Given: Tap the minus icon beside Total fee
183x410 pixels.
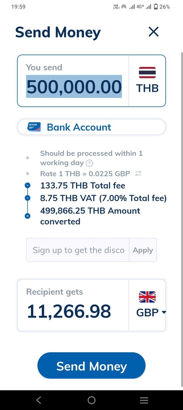Looking at the screenshot, I should 27,185.
